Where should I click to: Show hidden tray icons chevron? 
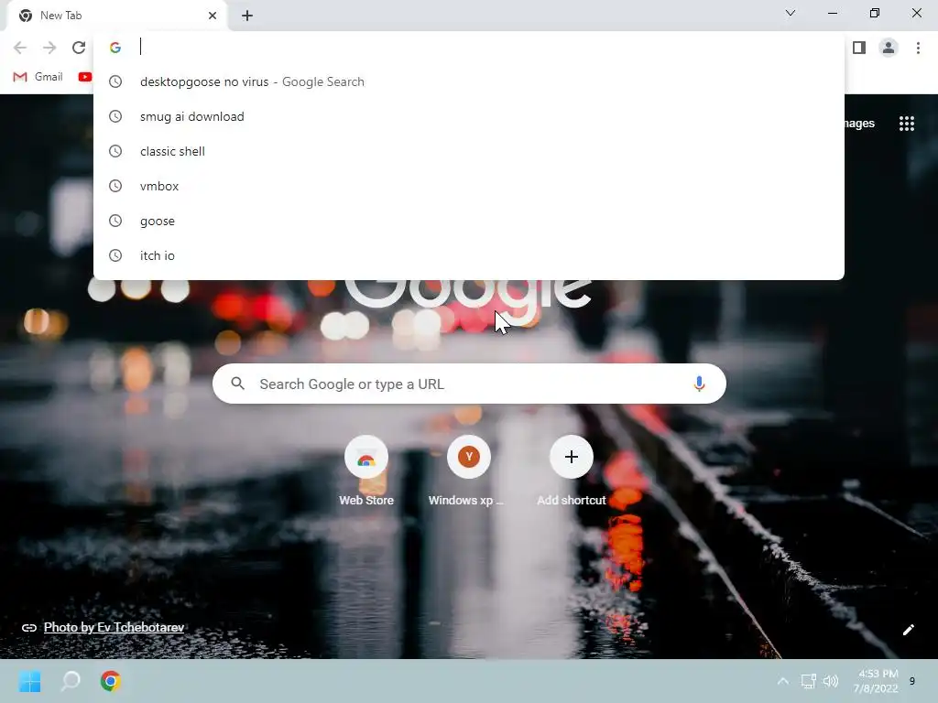pyautogui.click(x=782, y=681)
